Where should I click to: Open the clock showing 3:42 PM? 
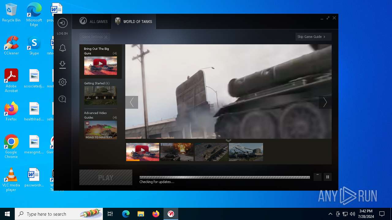click(x=366, y=214)
